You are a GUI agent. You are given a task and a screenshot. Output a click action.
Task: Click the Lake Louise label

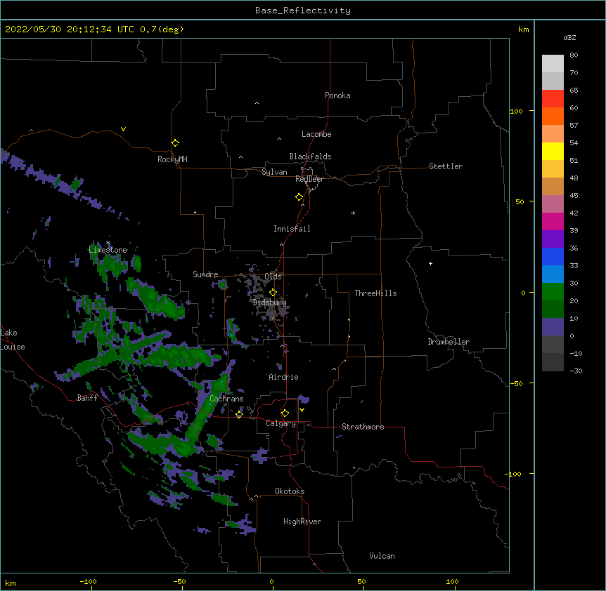point(13,340)
